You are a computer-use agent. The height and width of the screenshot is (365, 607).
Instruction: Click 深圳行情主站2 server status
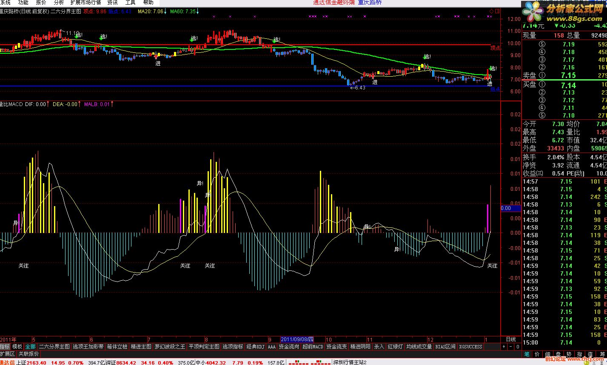click(x=350, y=362)
